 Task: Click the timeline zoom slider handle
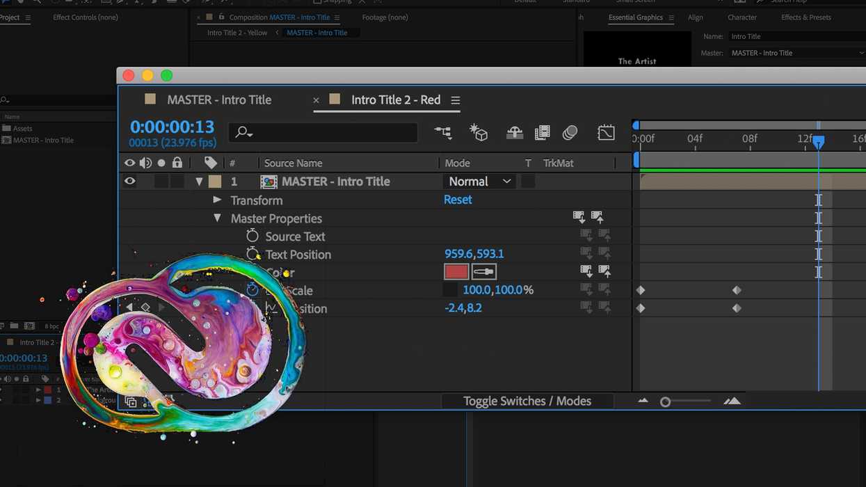tap(665, 402)
